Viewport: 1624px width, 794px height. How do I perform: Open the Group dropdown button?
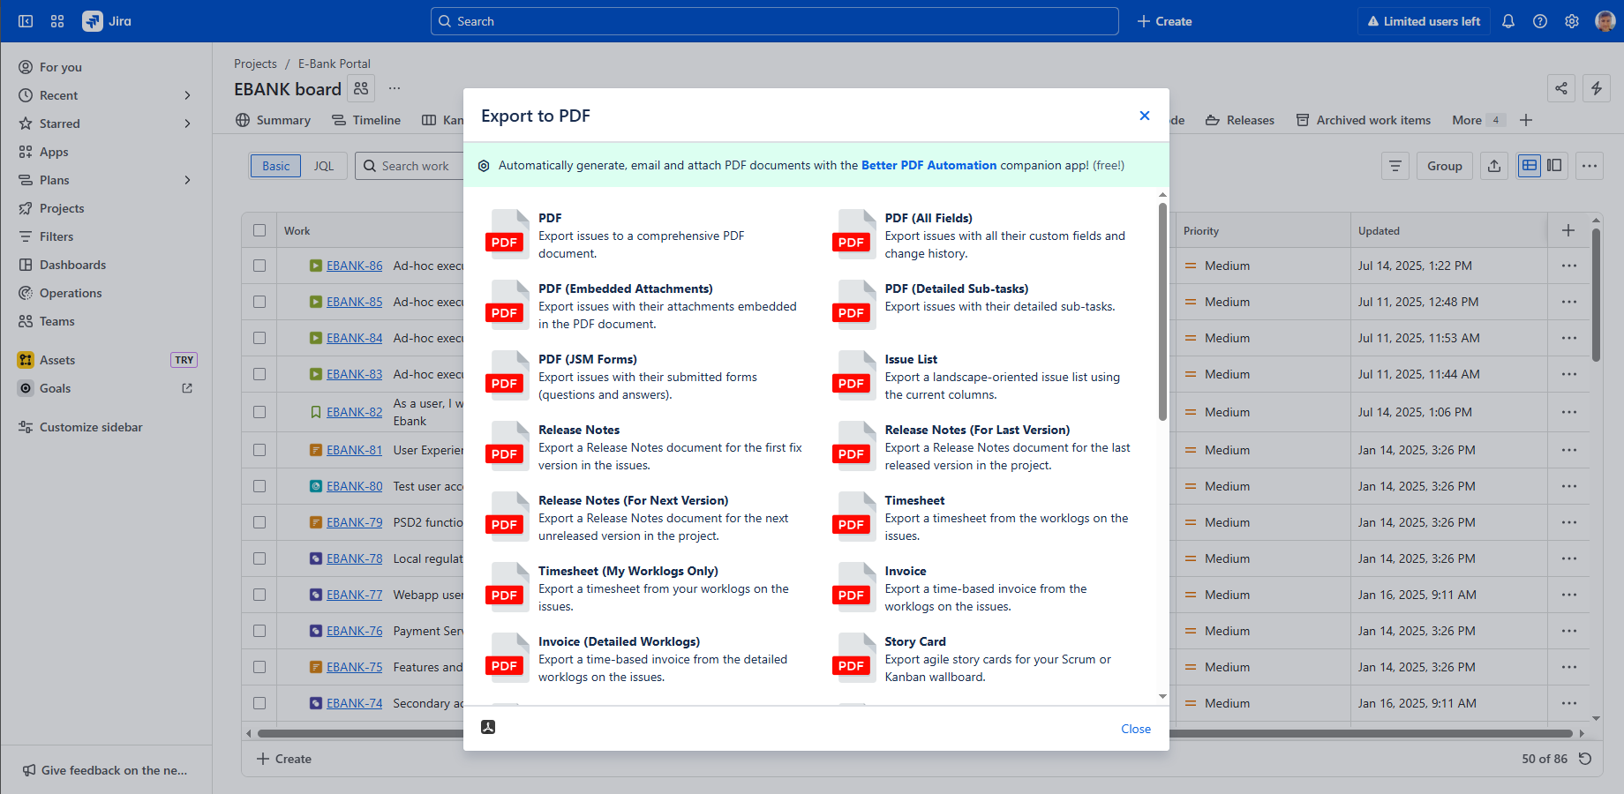click(x=1445, y=166)
